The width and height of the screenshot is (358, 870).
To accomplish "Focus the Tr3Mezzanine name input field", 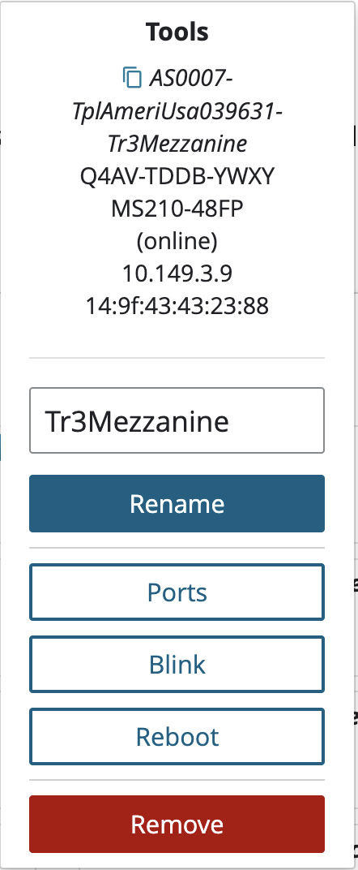I will point(177,420).
